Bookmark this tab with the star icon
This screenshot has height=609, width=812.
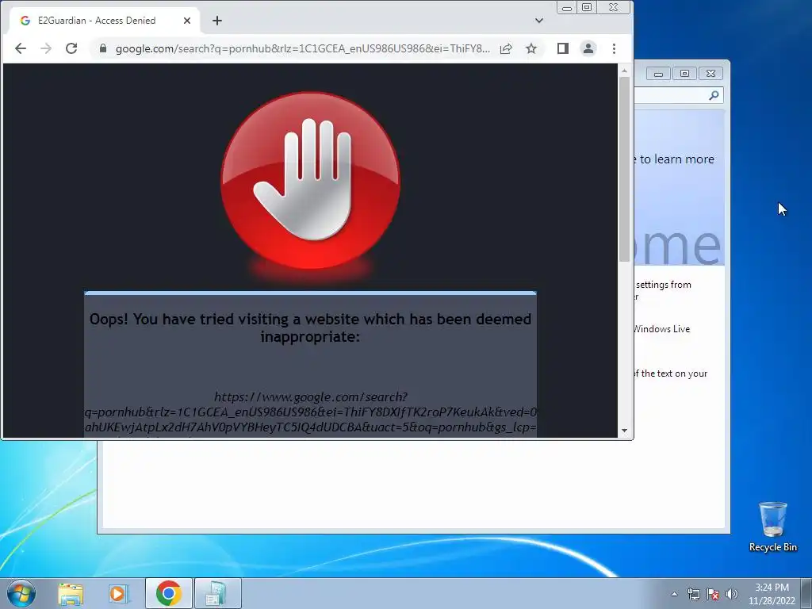(531, 48)
